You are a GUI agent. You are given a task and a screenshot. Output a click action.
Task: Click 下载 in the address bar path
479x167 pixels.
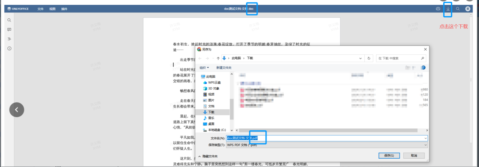coord(250,58)
